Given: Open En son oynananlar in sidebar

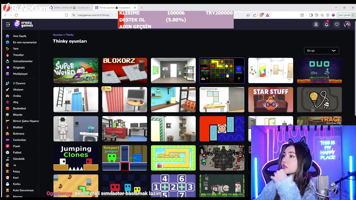Looking at the screenshot, I should 25,42.
